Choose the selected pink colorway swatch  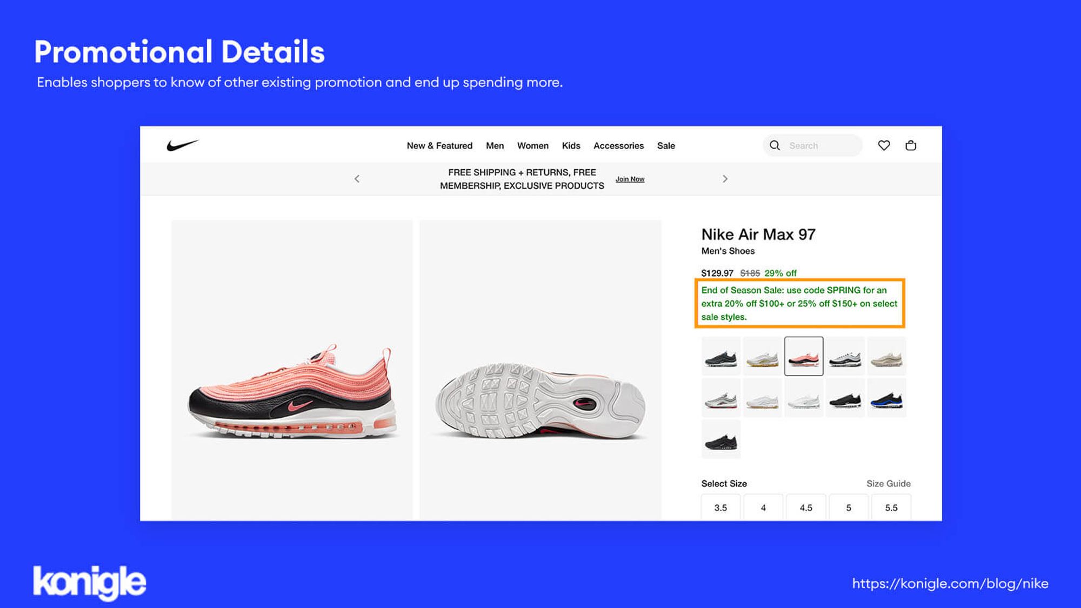pos(804,356)
